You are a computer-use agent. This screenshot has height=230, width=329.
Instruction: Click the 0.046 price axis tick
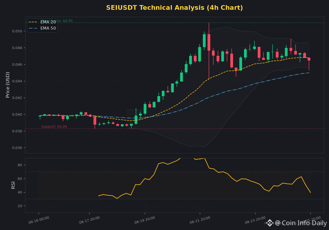click(x=17, y=65)
